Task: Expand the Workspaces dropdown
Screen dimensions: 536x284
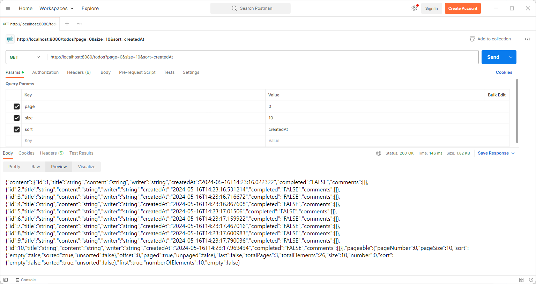Action: click(x=57, y=8)
